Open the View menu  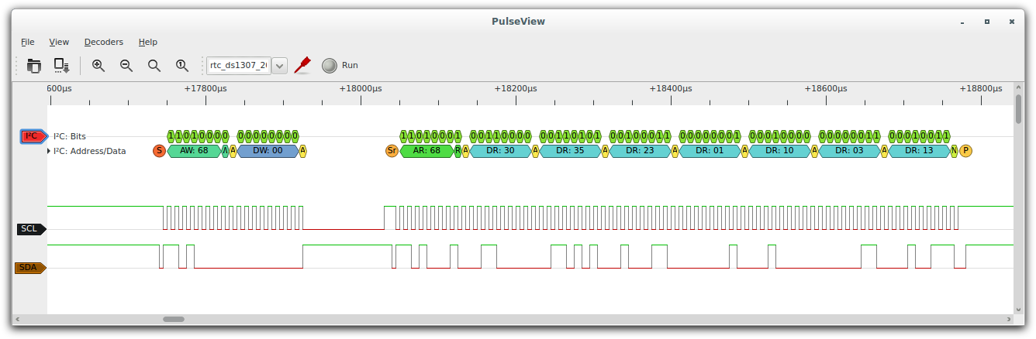pyautogui.click(x=59, y=42)
